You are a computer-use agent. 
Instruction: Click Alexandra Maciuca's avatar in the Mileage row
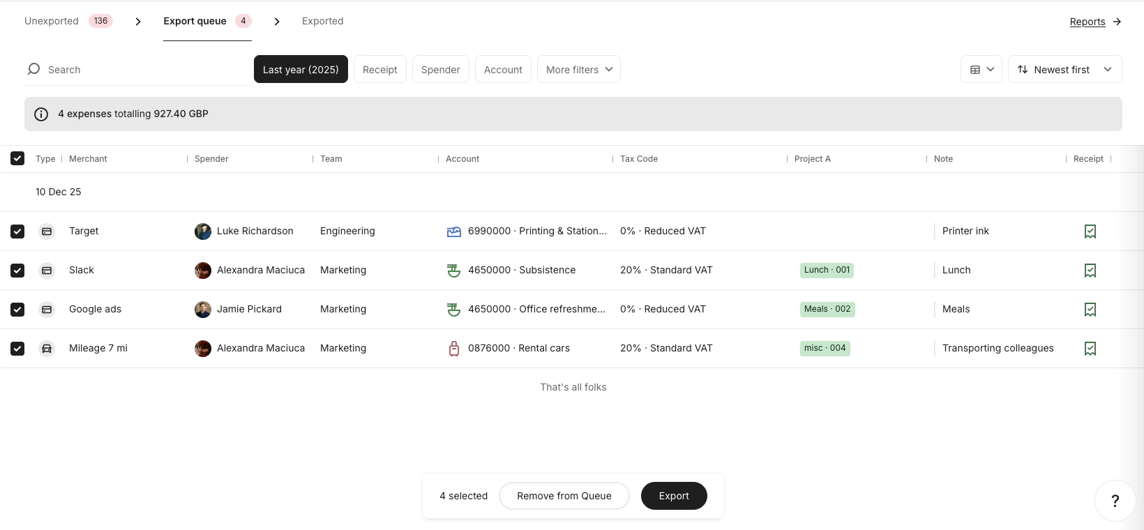coord(203,348)
